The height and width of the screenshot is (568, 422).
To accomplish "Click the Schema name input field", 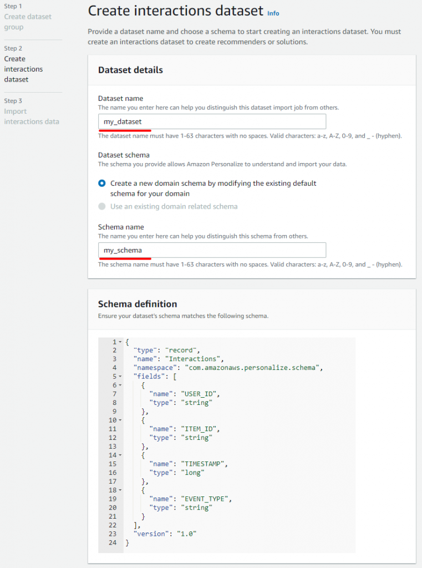I will pos(212,250).
